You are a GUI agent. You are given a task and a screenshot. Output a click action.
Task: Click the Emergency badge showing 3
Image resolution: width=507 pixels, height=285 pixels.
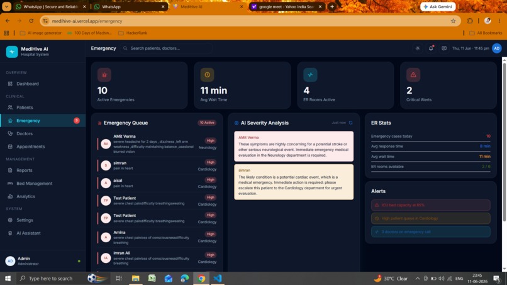[77, 120]
